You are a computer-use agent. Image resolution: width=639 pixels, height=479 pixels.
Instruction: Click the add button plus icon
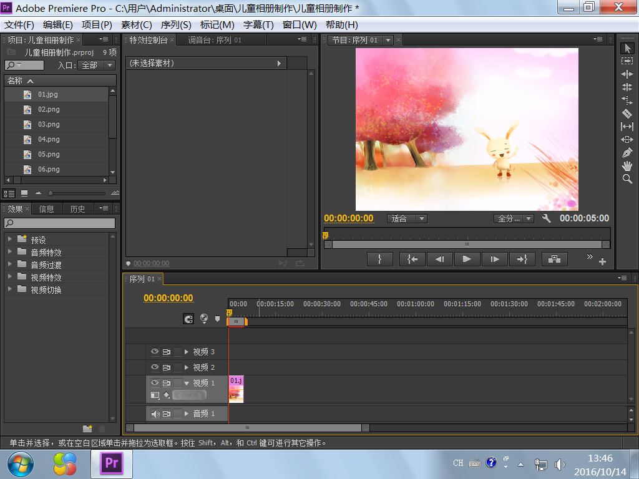click(x=602, y=261)
